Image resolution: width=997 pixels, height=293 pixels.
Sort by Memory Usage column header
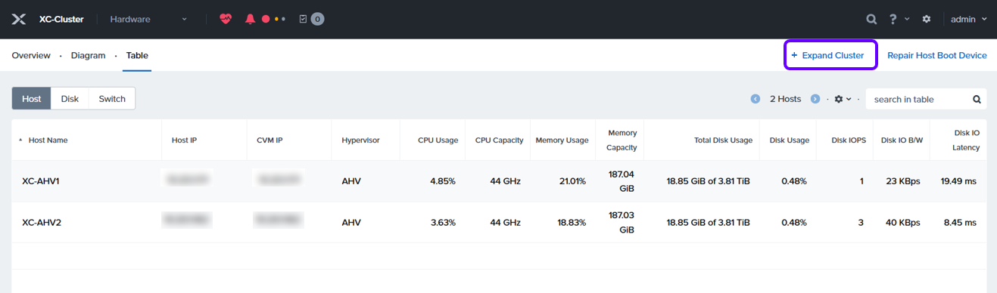[562, 140]
